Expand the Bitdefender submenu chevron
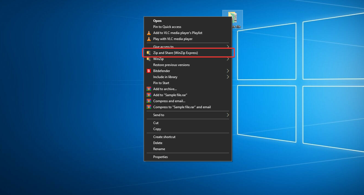 tap(228, 71)
